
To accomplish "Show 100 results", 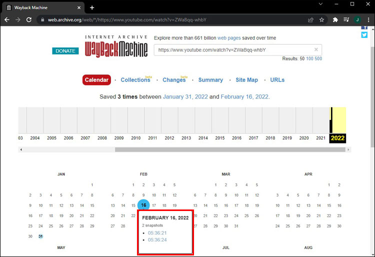I will [x=309, y=58].
